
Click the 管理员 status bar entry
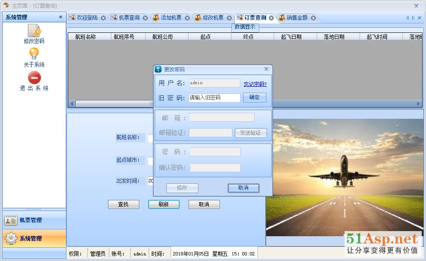click(x=98, y=254)
